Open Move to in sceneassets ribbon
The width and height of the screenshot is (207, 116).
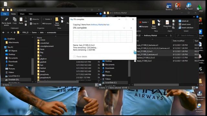pos(35,19)
